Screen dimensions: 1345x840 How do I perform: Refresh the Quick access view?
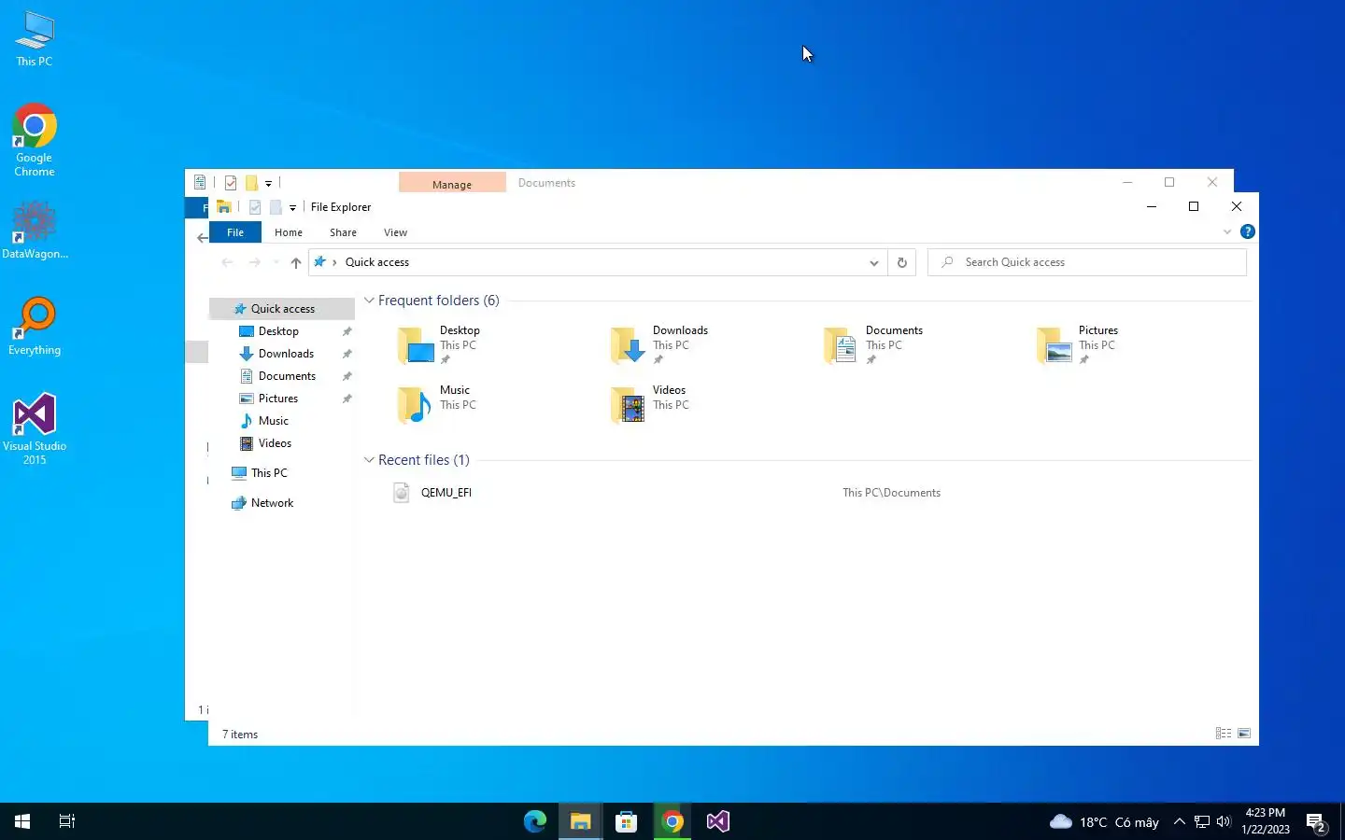tap(902, 262)
